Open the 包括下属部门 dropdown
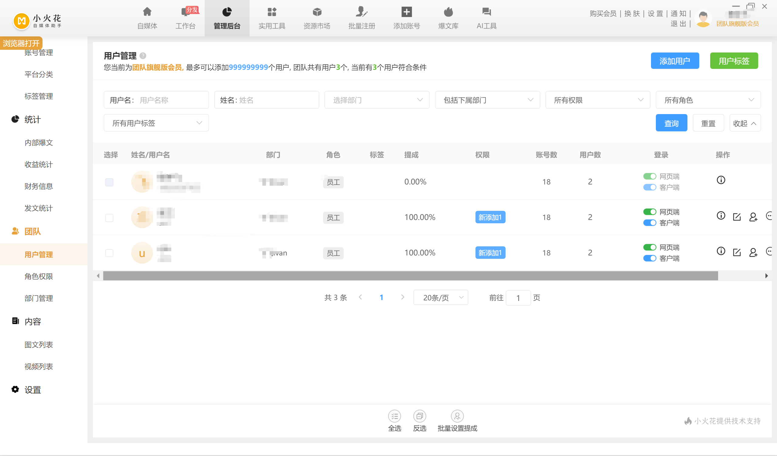 coord(487,100)
